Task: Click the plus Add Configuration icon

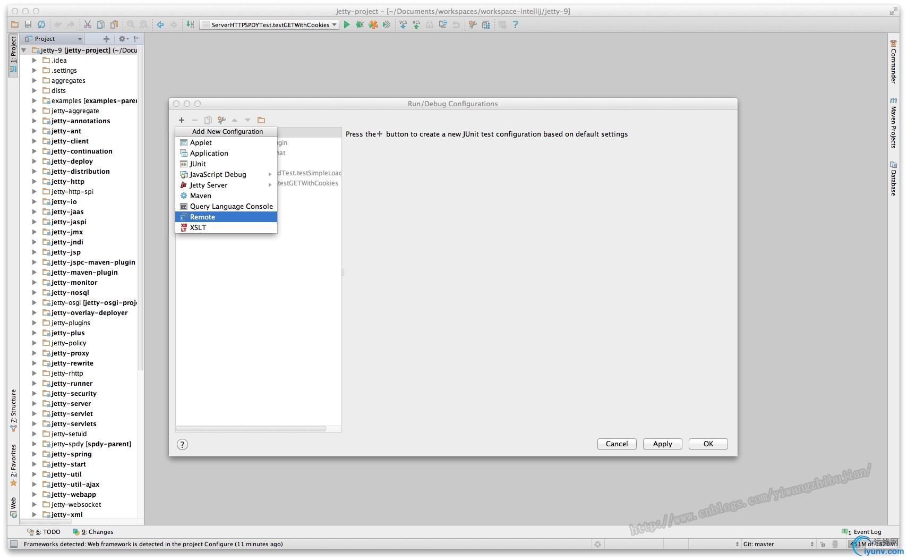Action: pos(182,120)
